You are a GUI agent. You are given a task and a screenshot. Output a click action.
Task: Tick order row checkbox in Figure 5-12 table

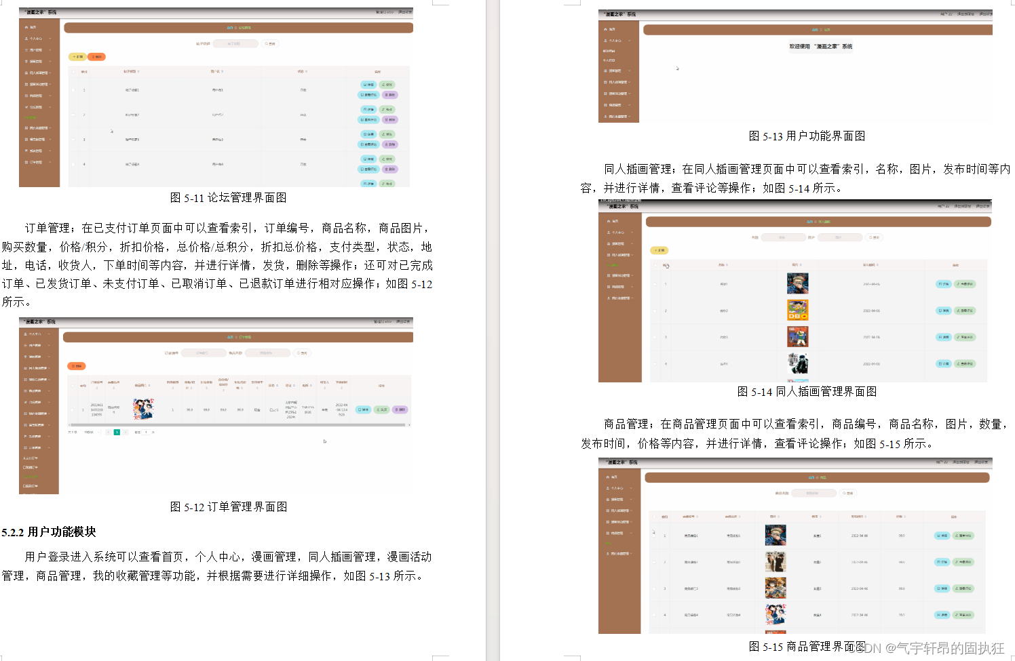point(73,410)
